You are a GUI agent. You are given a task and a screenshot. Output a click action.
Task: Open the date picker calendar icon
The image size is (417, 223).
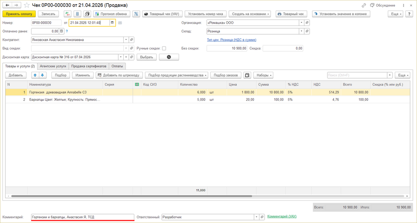[x=112, y=23]
